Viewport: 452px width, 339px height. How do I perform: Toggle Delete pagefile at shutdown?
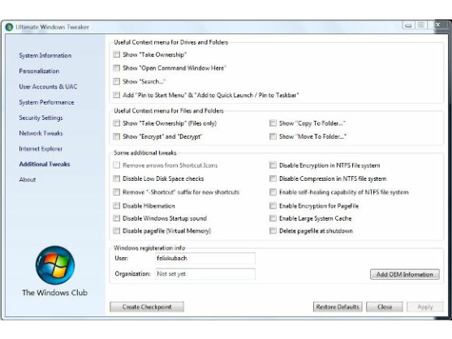pos(273,230)
